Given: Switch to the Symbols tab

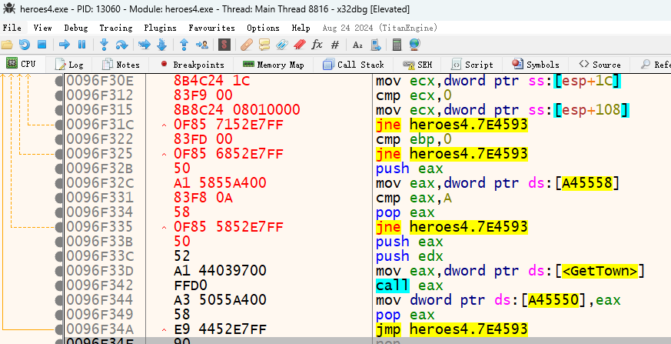Looking at the screenshot, I should coord(536,65).
